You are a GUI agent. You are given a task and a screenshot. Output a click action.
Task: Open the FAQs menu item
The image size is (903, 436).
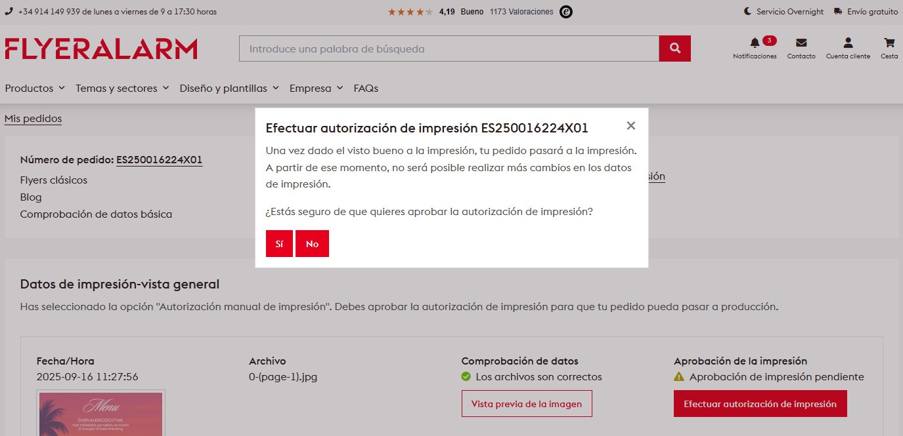(366, 88)
